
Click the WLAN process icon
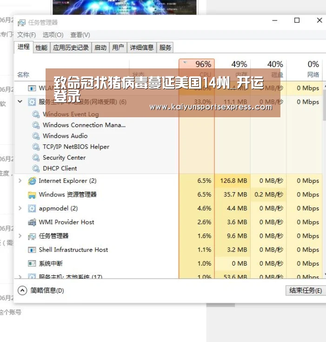tap(32, 88)
